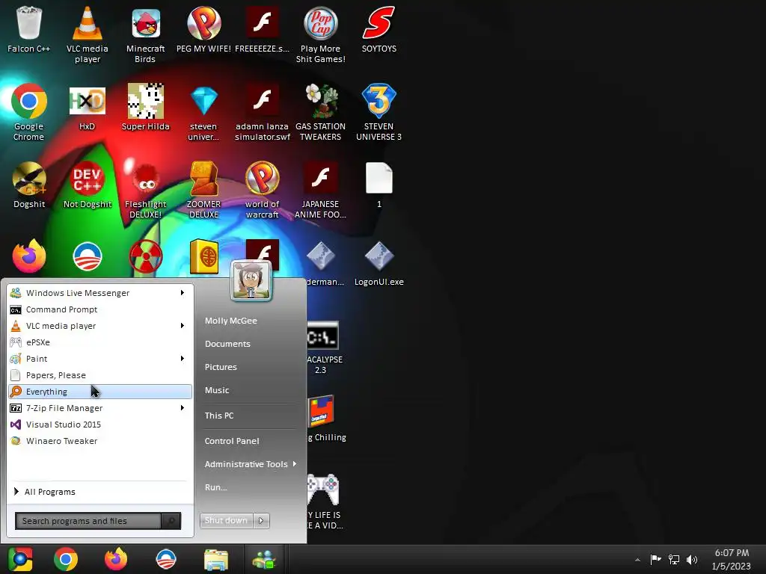
Task: Open Google Chrome desktop shortcut
Action: pos(29,113)
